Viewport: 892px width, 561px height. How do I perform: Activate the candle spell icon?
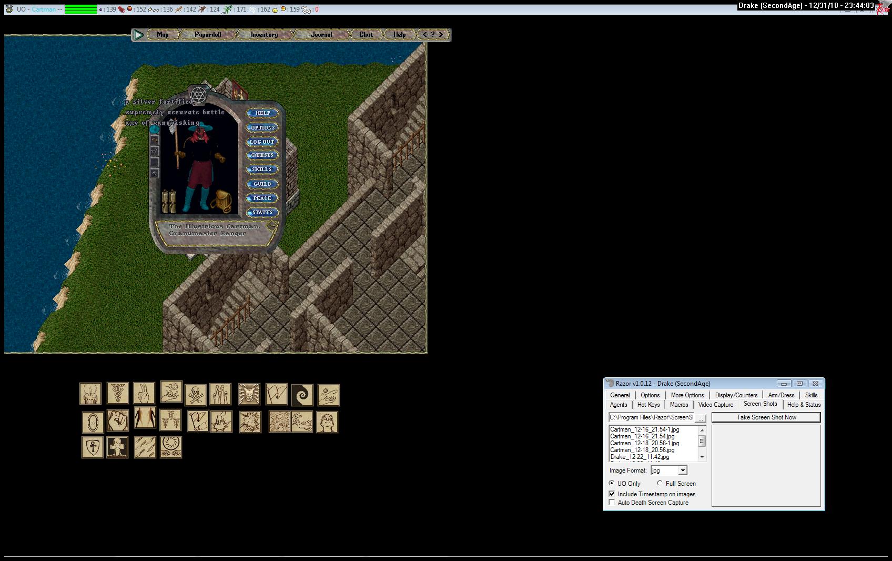point(90,394)
